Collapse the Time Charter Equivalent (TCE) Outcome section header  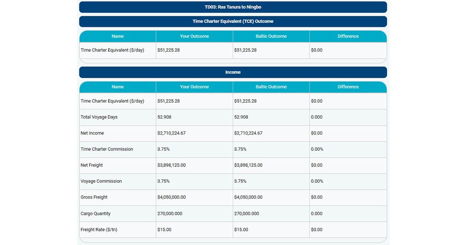233,21
